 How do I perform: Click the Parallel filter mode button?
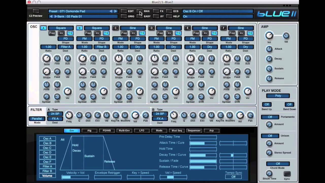[37, 119]
